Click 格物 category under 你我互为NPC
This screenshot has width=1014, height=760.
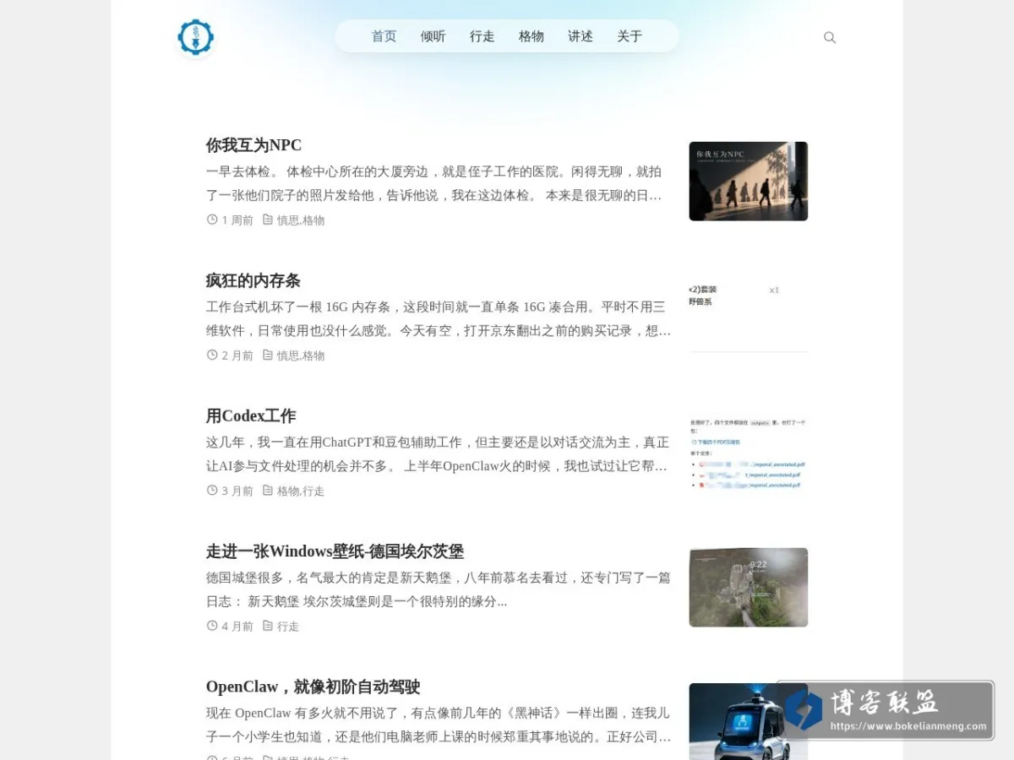pyautogui.click(x=313, y=220)
